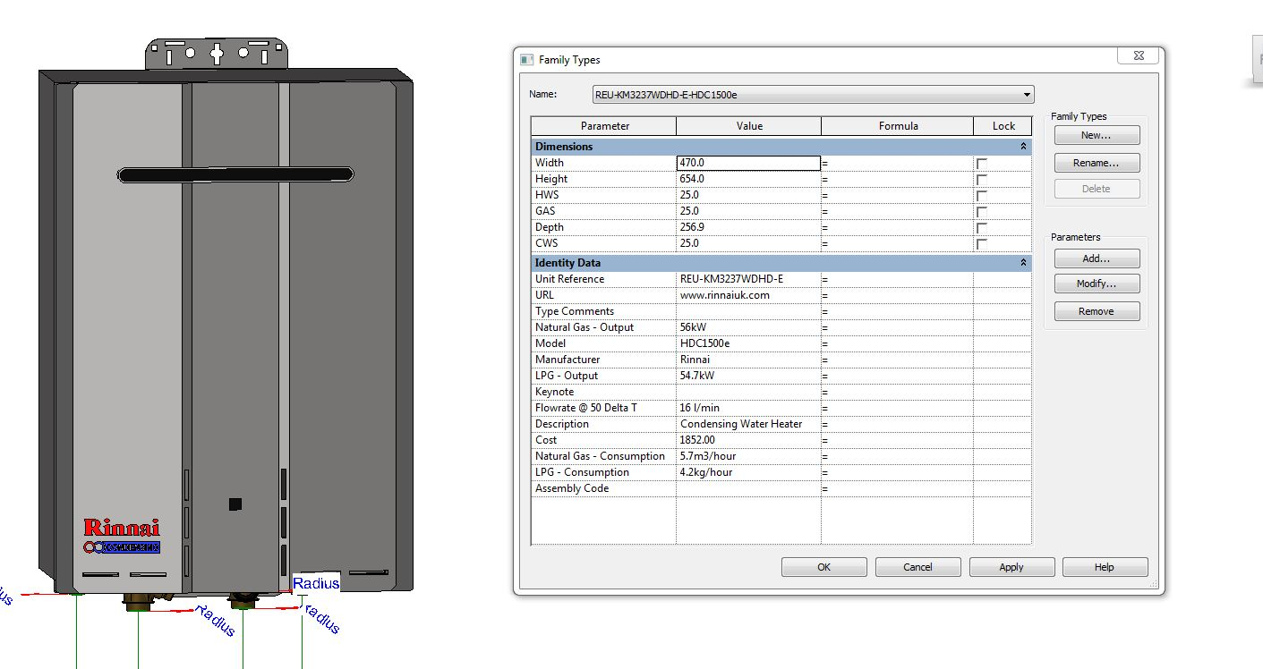Tick the Lock checkbox for Height
The image size is (1263, 669).
pyautogui.click(x=982, y=180)
